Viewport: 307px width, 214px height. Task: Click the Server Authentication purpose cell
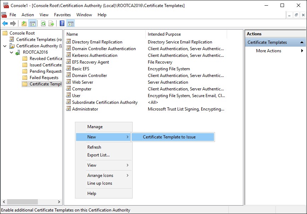[168, 82]
